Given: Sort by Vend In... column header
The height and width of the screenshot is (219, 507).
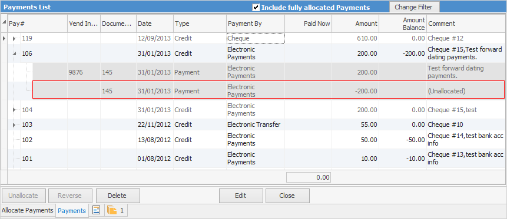Looking at the screenshot, I should (x=84, y=23).
